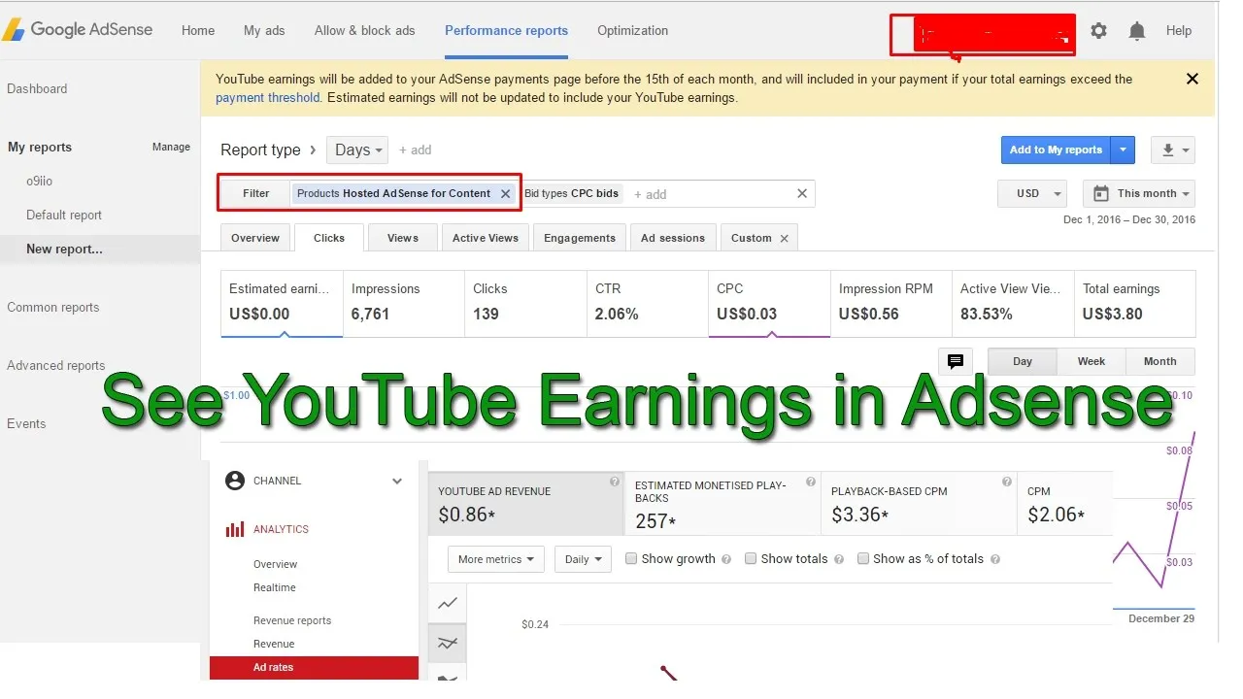This screenshot has height=699, width=1243.
Task: Open the Optimization menu item
Action: [632, 30]
